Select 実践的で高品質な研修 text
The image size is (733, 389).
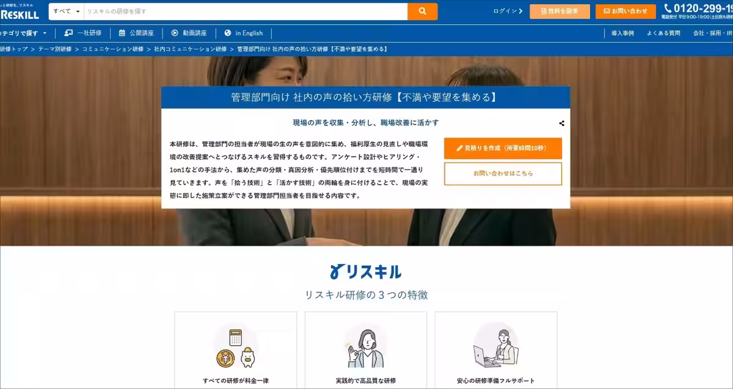(365, 381)
